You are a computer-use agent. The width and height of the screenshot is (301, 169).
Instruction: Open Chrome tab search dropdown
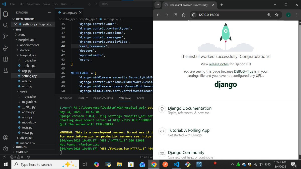coord(158,5)
